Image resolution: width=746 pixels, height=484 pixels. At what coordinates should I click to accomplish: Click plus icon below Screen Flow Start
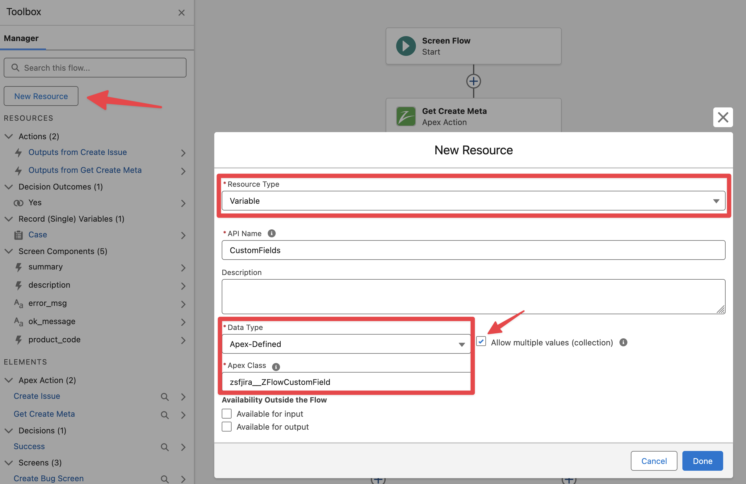click(x=473, y=81)
